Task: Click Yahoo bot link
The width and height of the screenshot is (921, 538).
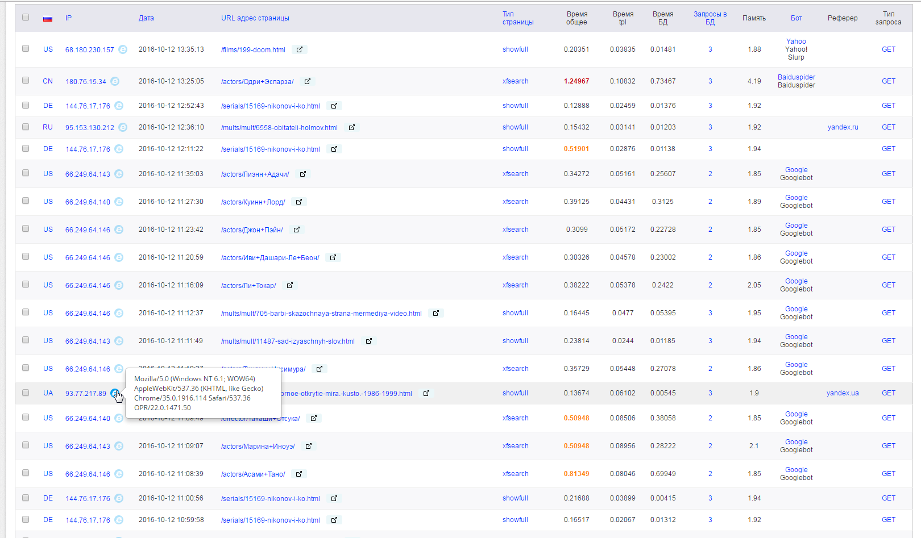Action: tap(796, 41)
